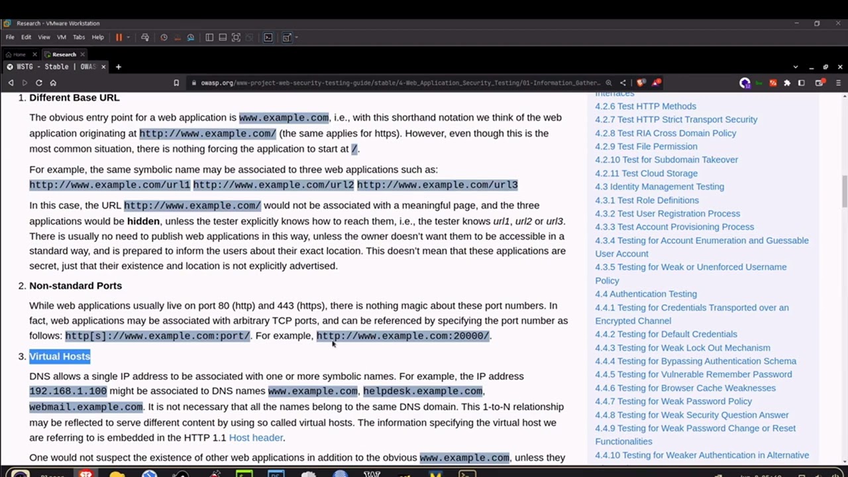Open the red extension icon

[x=772, y=83]
